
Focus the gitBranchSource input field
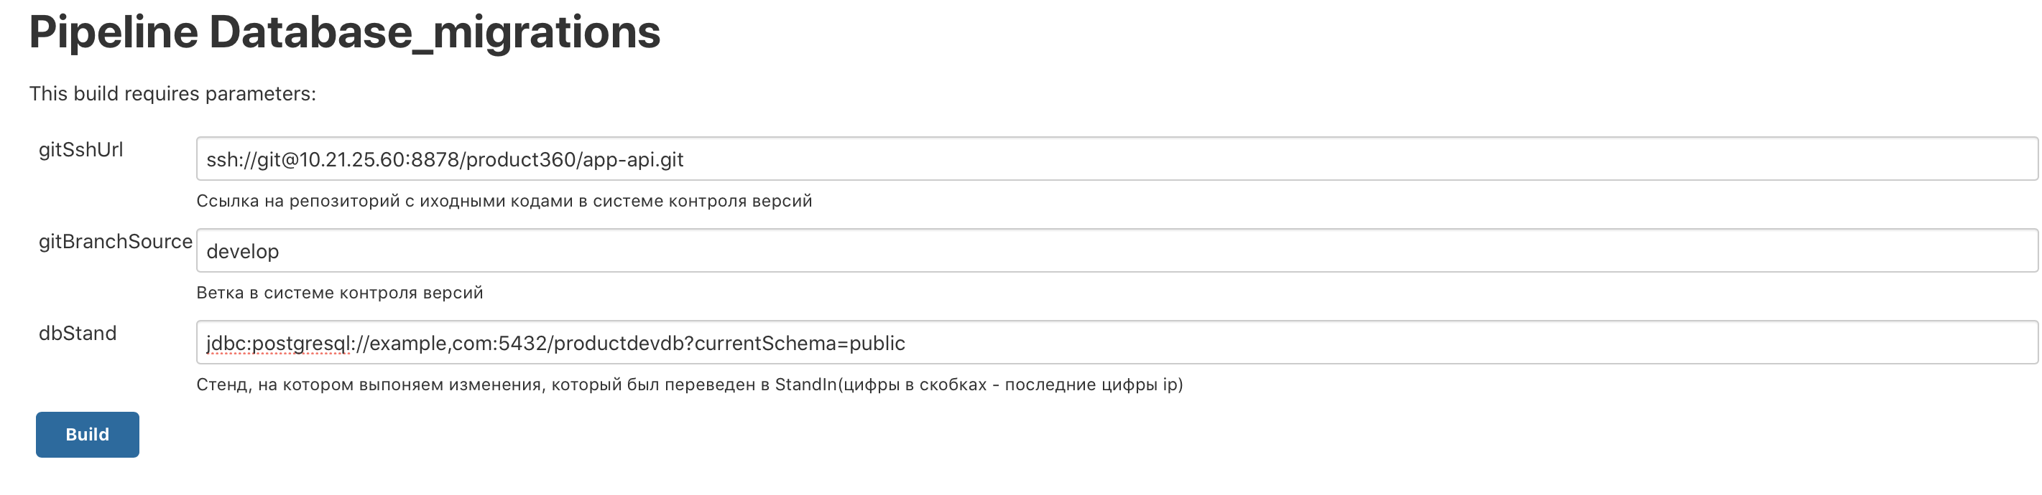click(1110, 251)
